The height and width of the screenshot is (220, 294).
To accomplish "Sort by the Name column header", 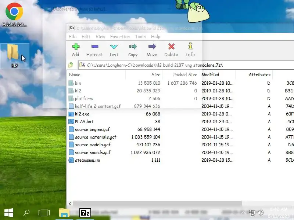I will (96, 75).
